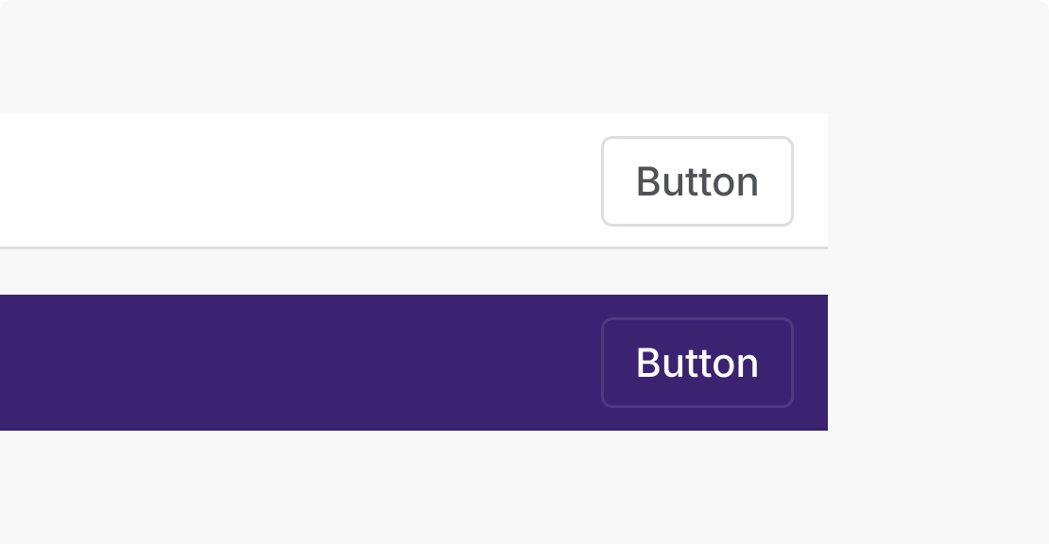Click the empty purple toolbar area
This screenshot has height=544, width=1049.
[x=284, y=363]
